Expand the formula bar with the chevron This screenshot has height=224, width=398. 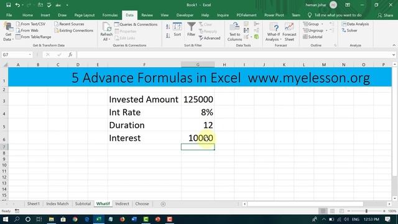pyautogui.click(x=394, y=55)
